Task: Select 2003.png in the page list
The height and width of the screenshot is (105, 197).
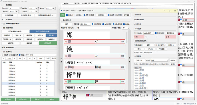Action: tap(28, 86)
